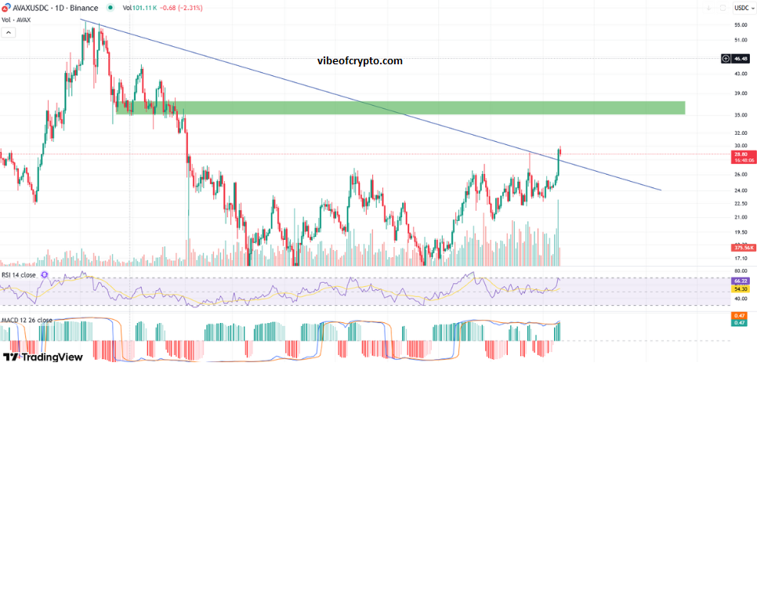Click the red 28.80 current price label
Screen dimensions: 757x613
741,157
